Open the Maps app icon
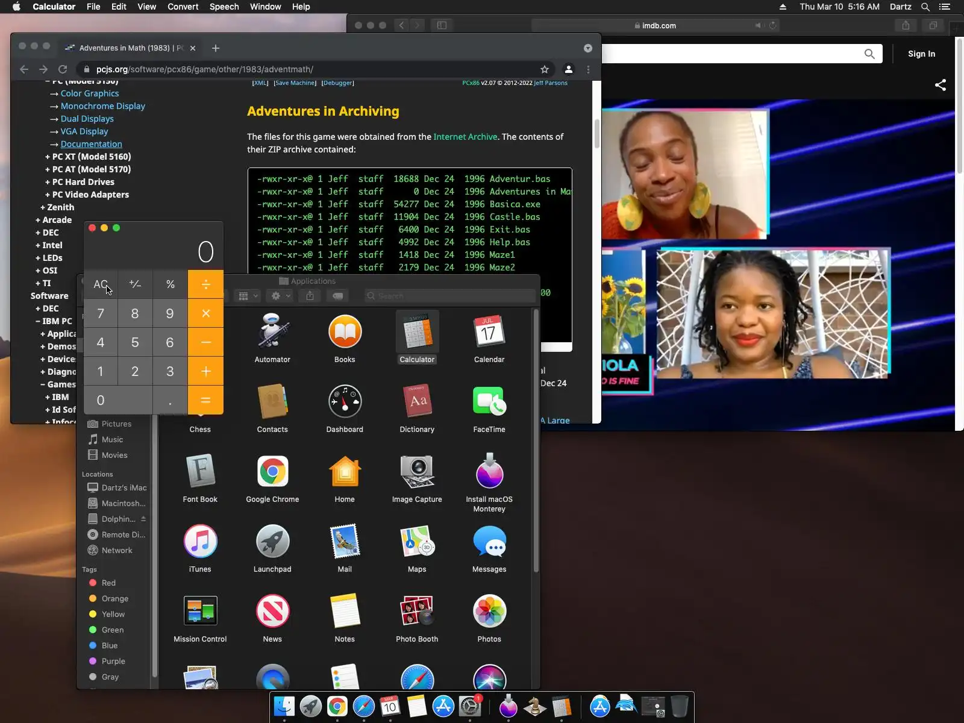Image resolution: width=964 pixels, height=723 pixels. pyautogui.click(x=417, y=541)
